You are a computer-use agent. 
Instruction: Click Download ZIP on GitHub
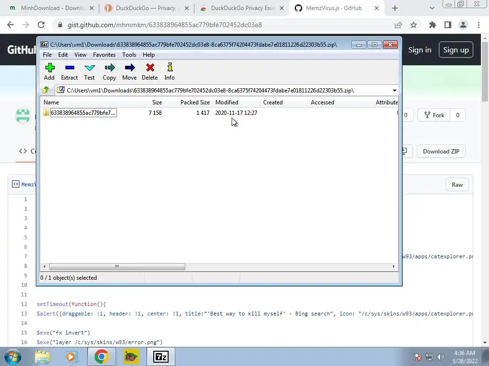tap(441, 151)
